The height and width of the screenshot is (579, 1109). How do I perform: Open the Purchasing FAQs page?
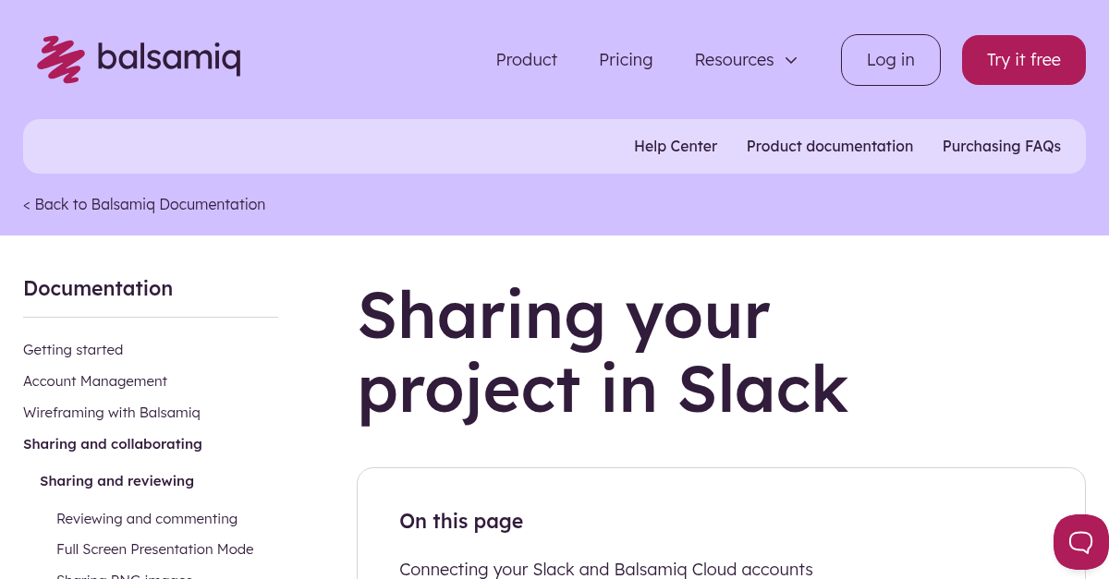coord(1002,146)
